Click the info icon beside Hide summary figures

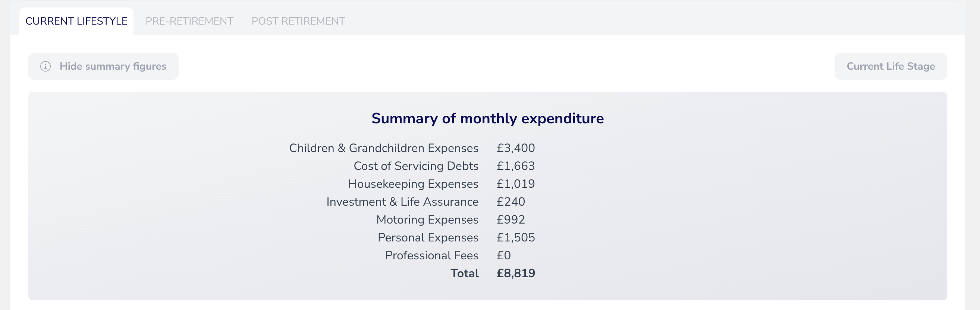pyautogui.click(x=45, y=66)
